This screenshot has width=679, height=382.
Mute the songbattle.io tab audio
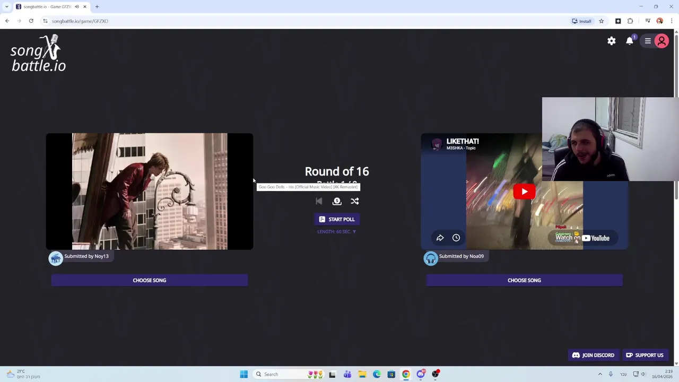[76, 7]
